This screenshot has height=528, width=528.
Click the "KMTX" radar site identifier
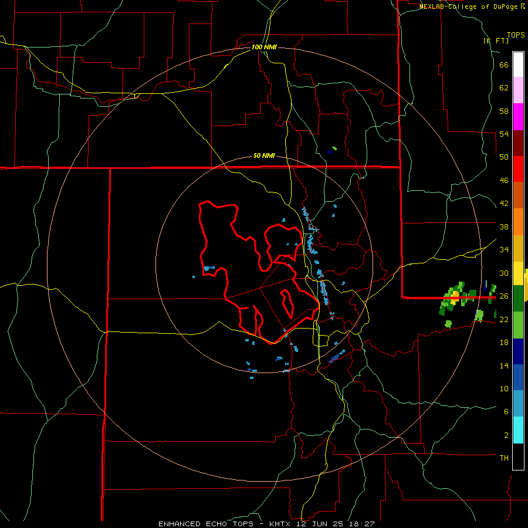(x=279, y=524)
